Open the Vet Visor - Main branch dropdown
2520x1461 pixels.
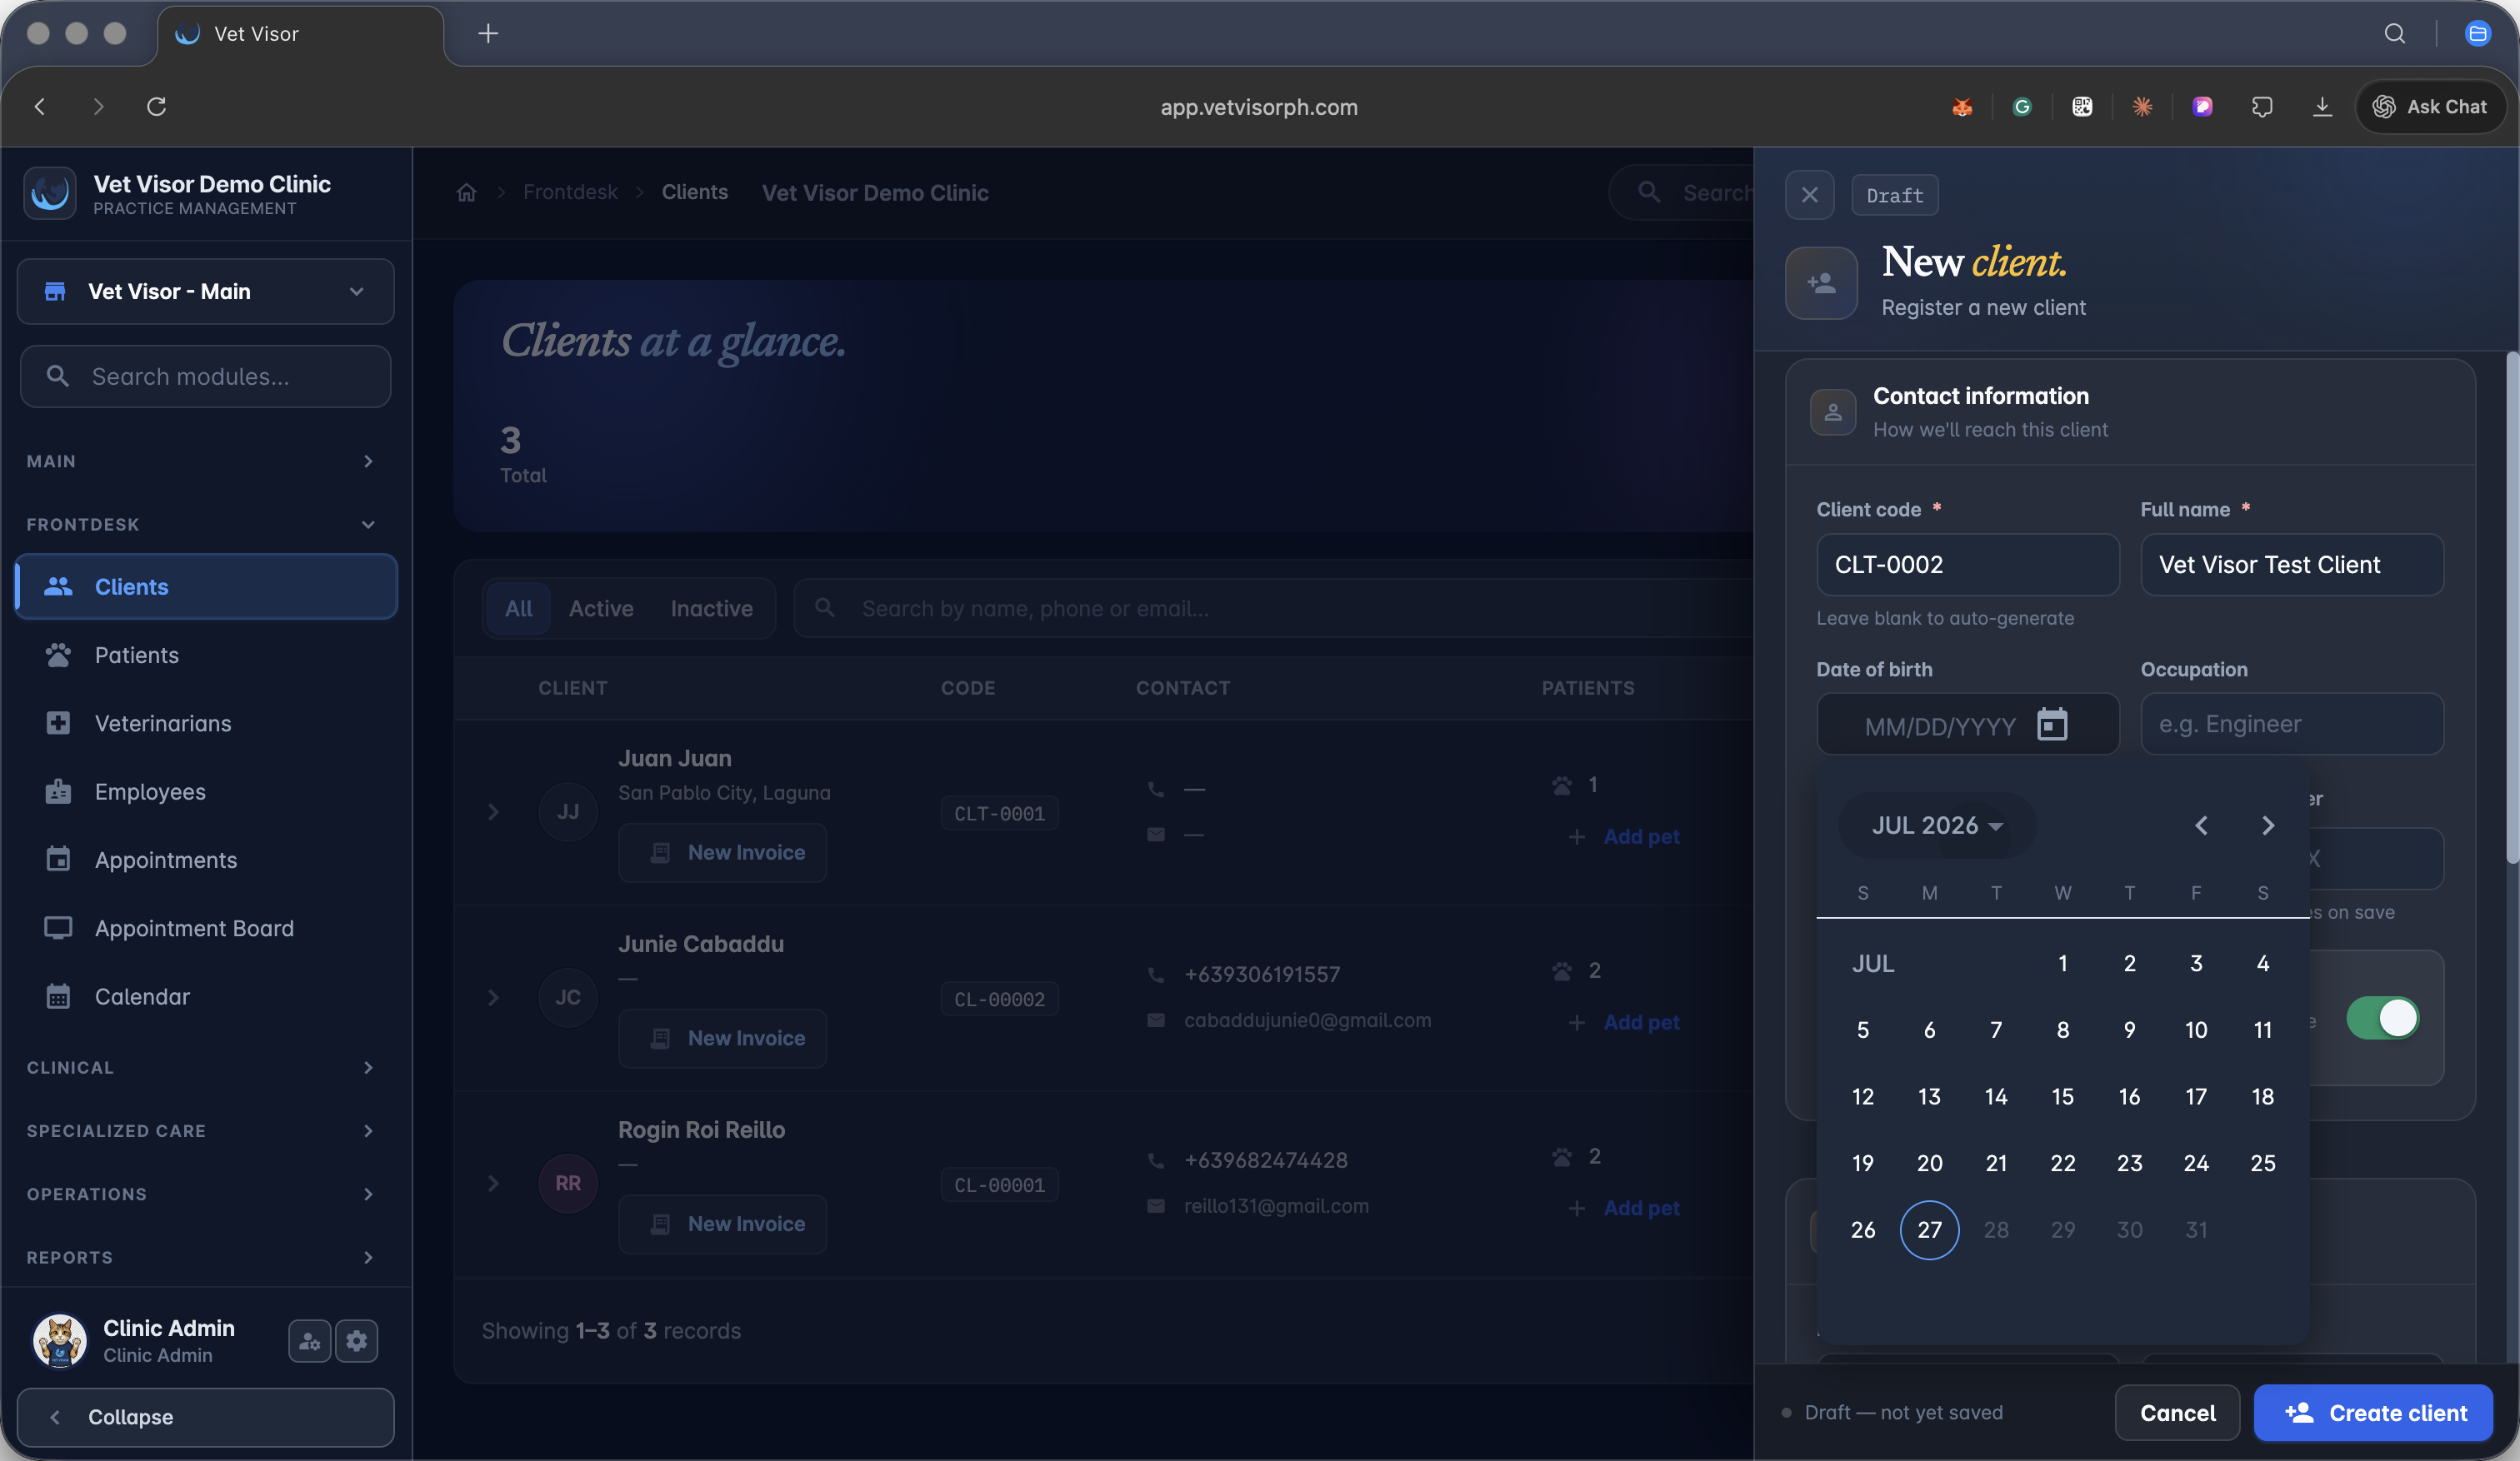coord(206,292)
